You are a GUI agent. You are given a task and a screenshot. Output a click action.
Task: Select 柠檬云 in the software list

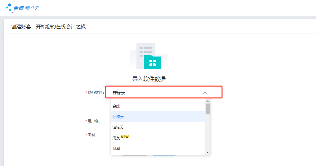coord(158,117)
